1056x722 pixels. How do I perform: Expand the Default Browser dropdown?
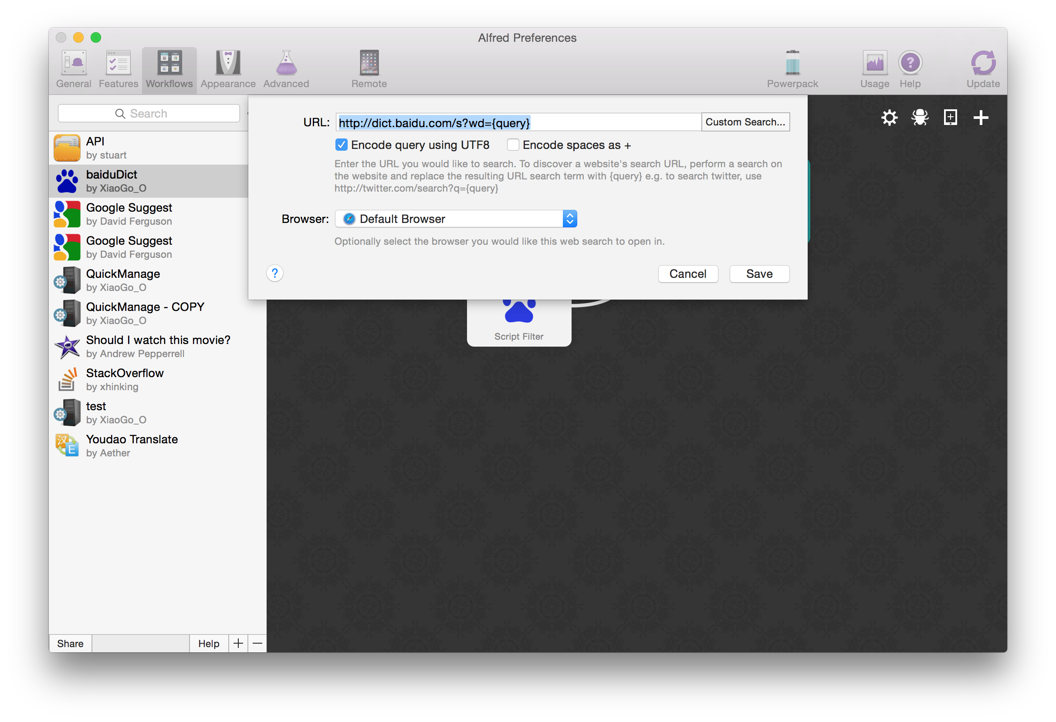point(456,219)
